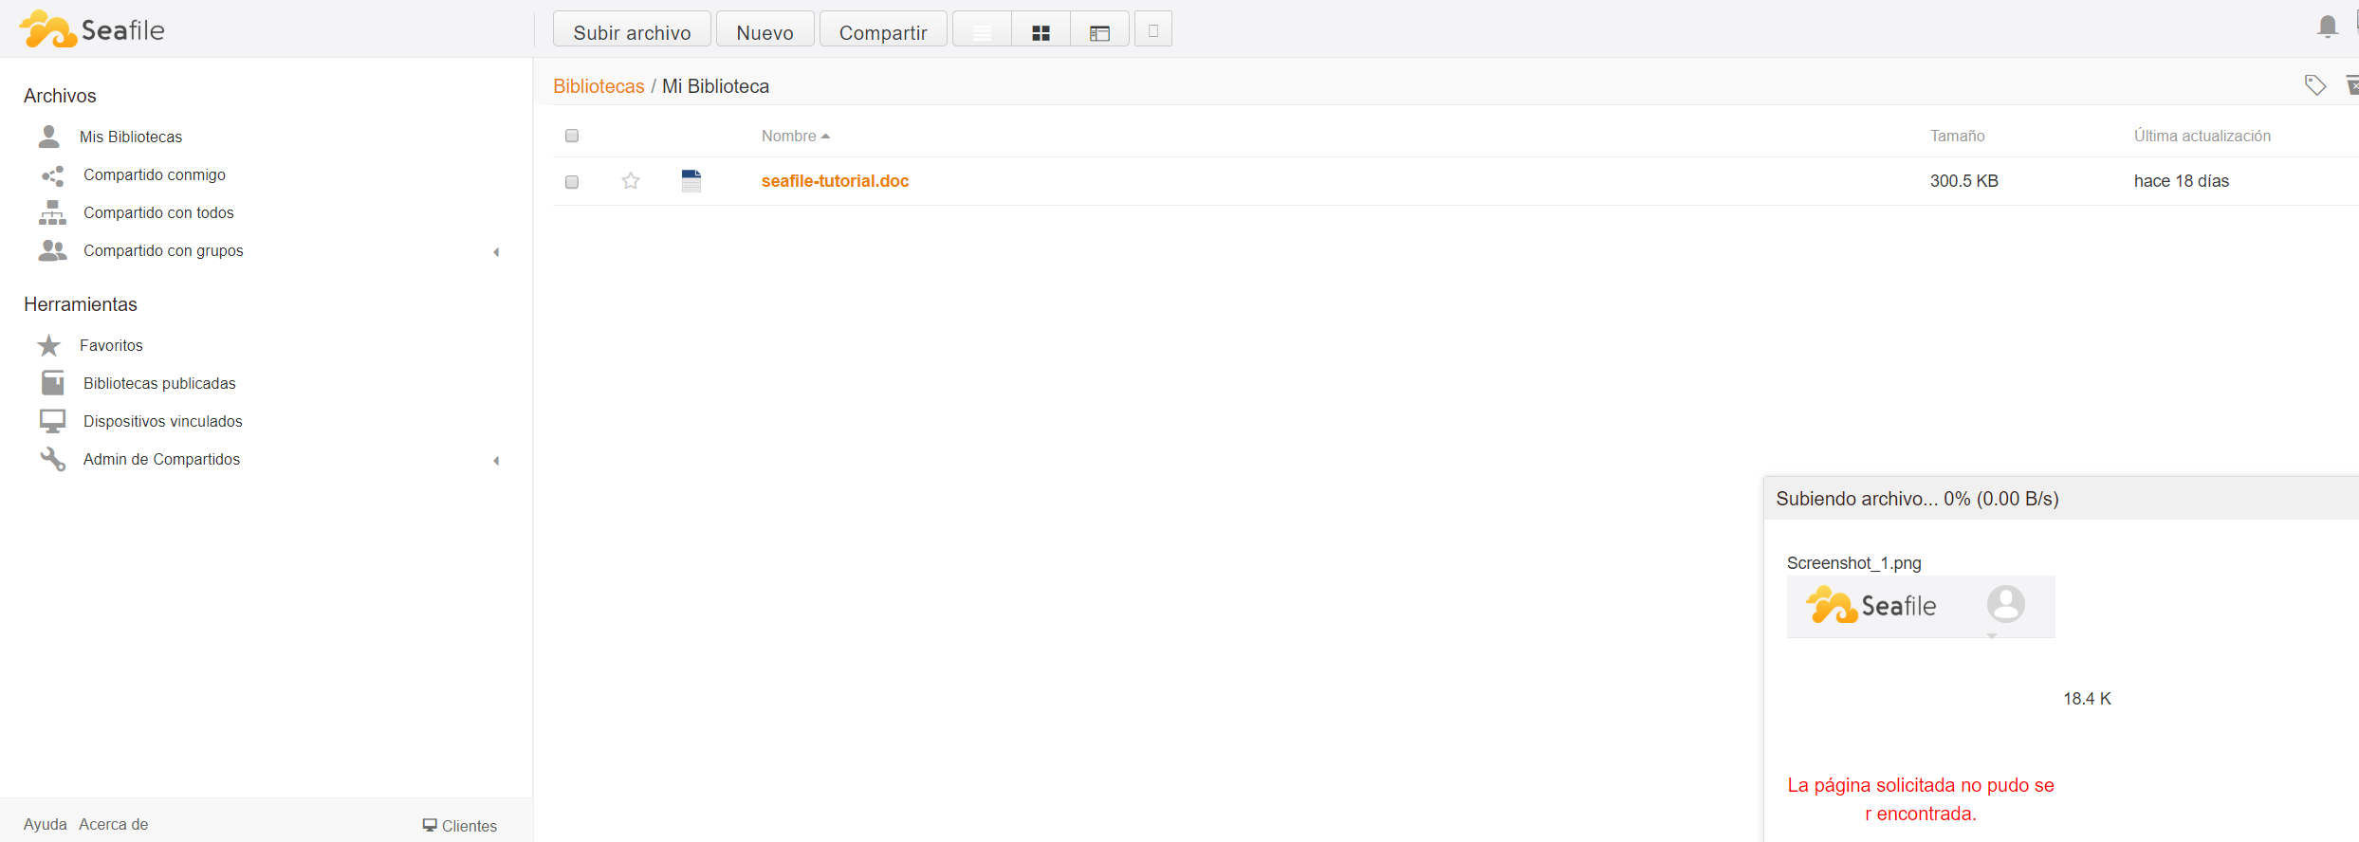
Task: Expand Admin de Compartidos submenu
Action: click(x=496, y=461)
